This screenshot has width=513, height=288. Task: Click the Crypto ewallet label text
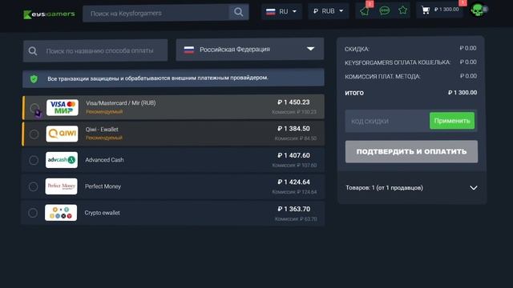(x=102, y=213)
